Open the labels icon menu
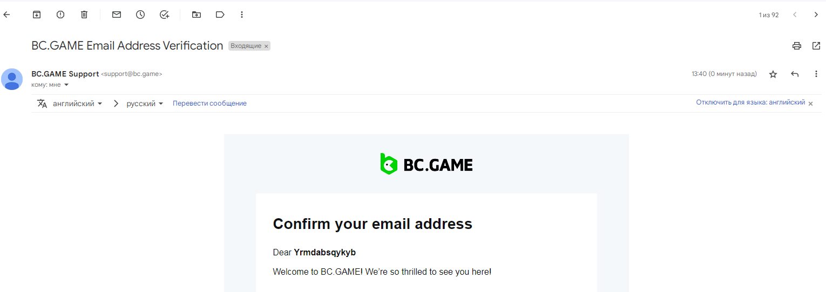This screenshot has width=826, height=292. point(220,15)
